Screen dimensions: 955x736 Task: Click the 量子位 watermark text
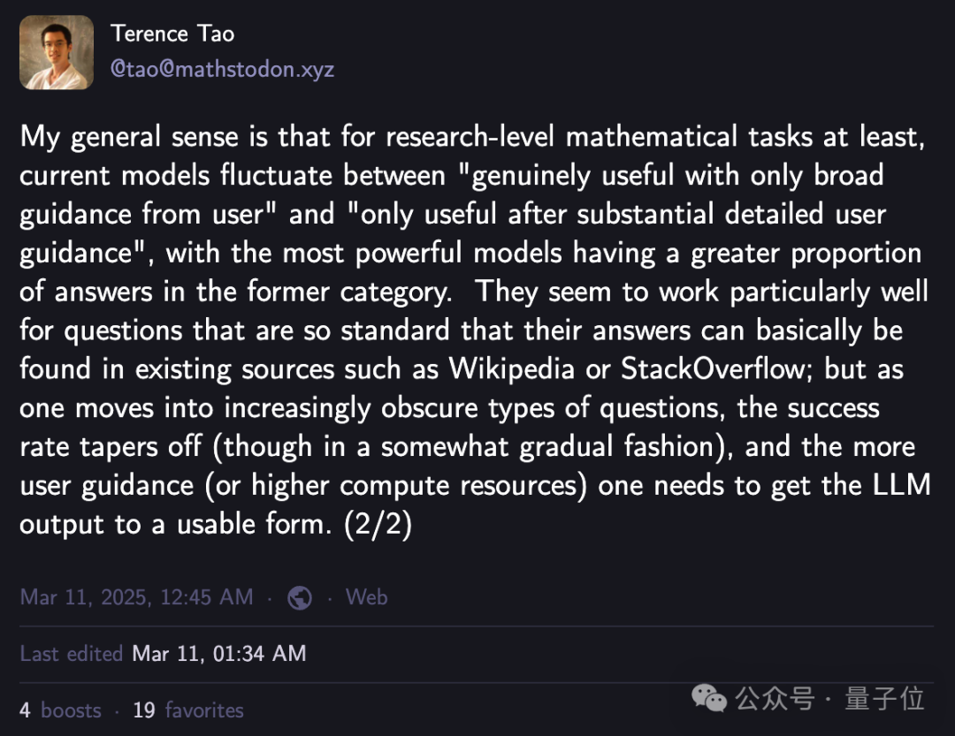click(x=884, y=698)
